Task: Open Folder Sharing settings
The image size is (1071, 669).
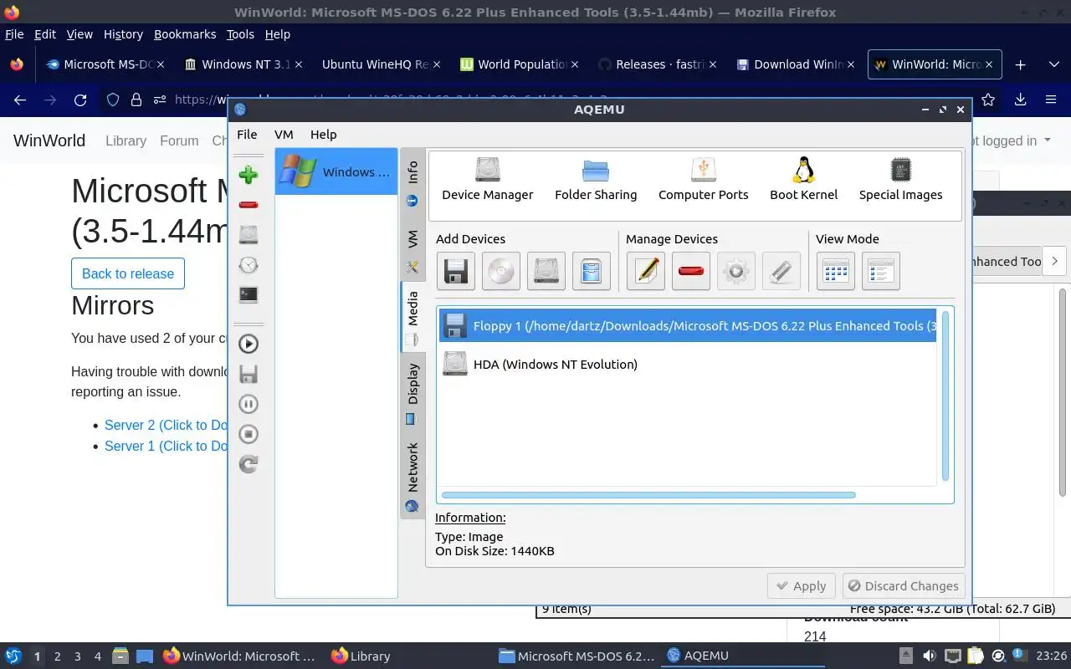Action: [x=596, y=179]
